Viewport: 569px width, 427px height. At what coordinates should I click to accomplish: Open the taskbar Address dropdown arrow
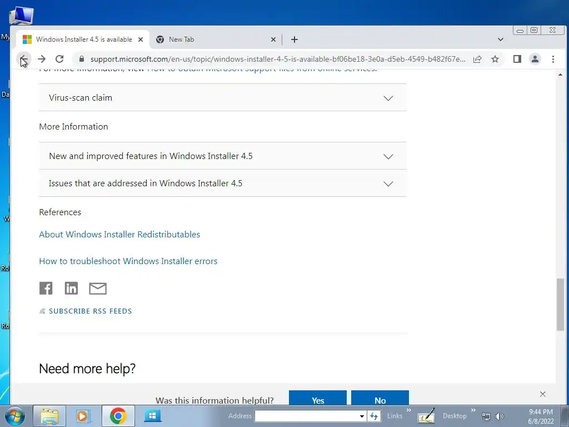coord(362,416)
